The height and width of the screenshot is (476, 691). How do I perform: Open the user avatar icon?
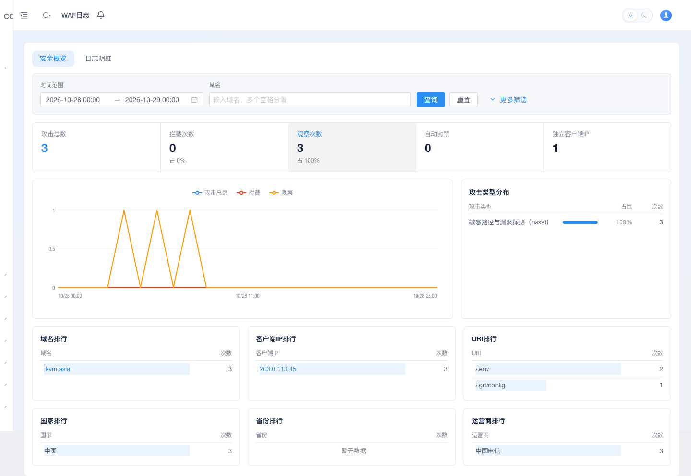point(666,15)
